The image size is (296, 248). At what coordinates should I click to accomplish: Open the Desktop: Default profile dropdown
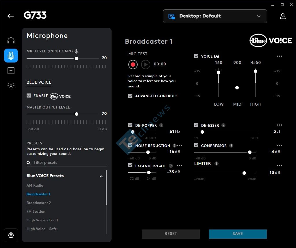tap(215, 16)
